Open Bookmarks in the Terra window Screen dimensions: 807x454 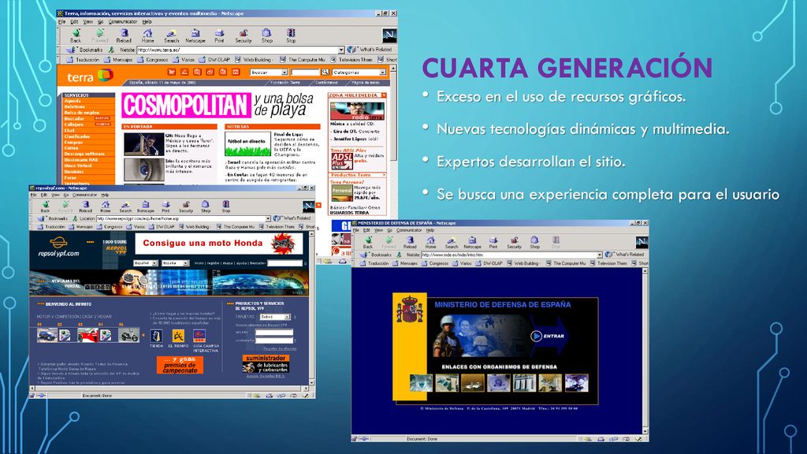pyautogui.click(x=86, y=50)
